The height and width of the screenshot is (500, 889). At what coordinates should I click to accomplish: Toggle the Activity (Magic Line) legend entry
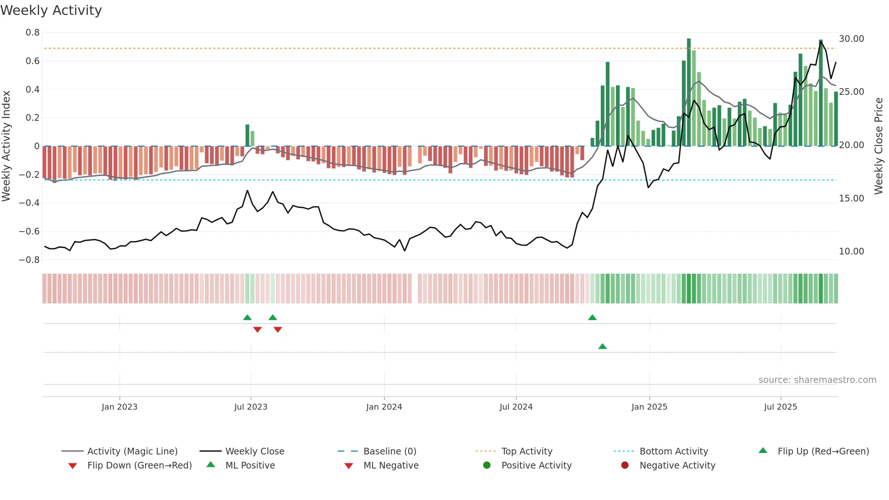120,451
